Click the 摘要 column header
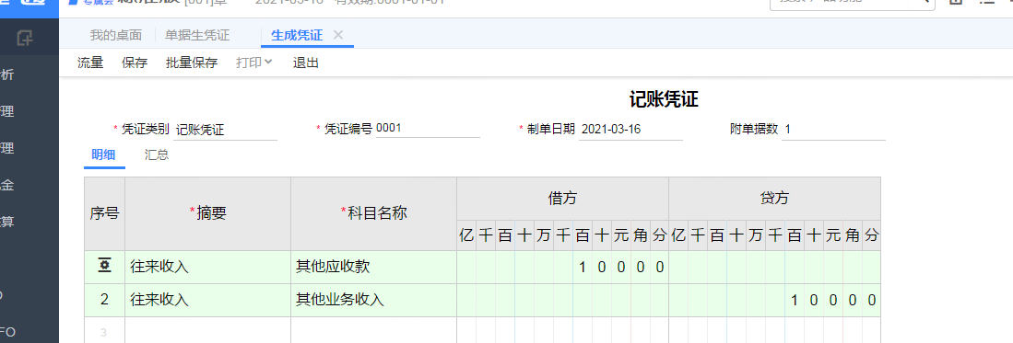 point(207,213)
